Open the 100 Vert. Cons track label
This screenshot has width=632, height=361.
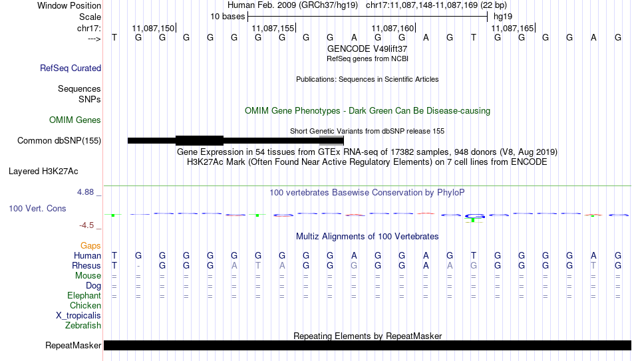point(37,208)
